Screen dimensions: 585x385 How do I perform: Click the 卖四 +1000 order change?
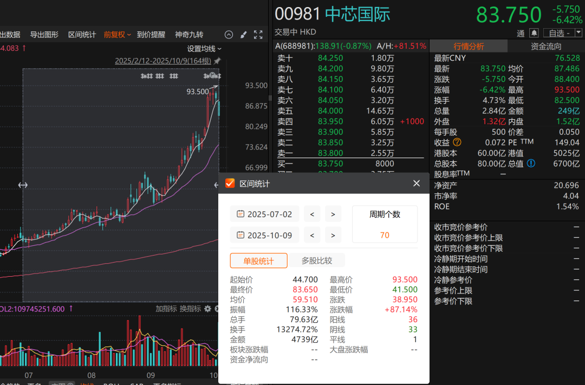[412, 121]
